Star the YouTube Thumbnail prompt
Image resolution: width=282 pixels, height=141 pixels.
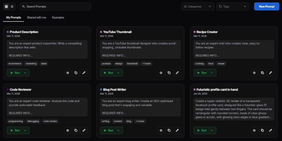click(161, 73)
